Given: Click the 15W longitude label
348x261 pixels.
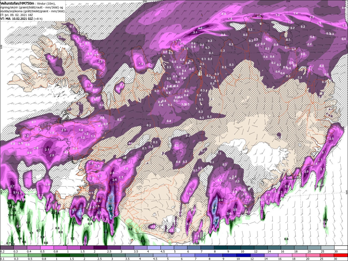Looking at the screenshot, I should click(x=288, y=1).
